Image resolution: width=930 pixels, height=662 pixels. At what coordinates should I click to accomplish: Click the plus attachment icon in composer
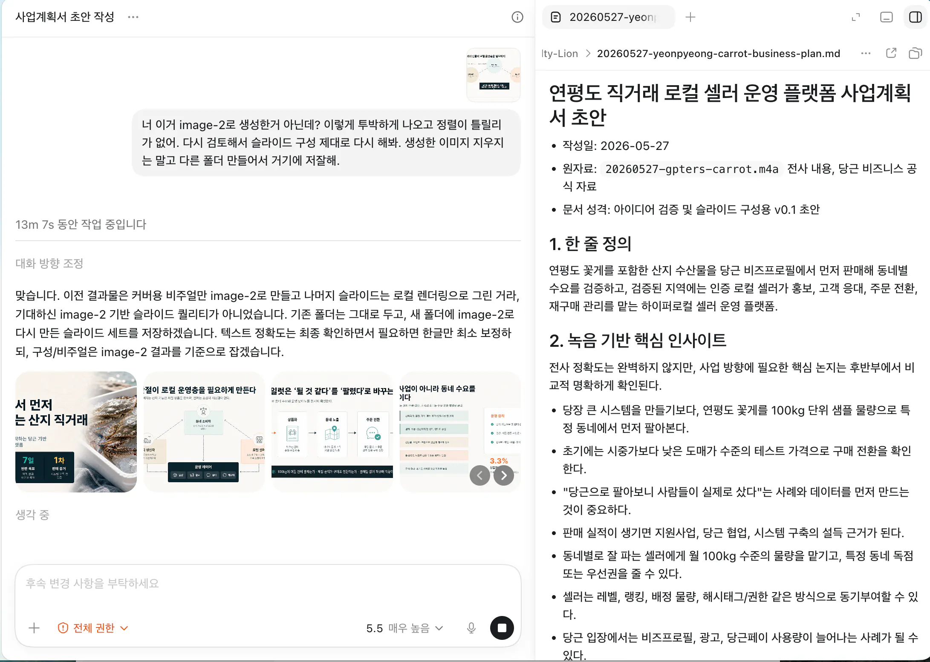tap(34, 628)
